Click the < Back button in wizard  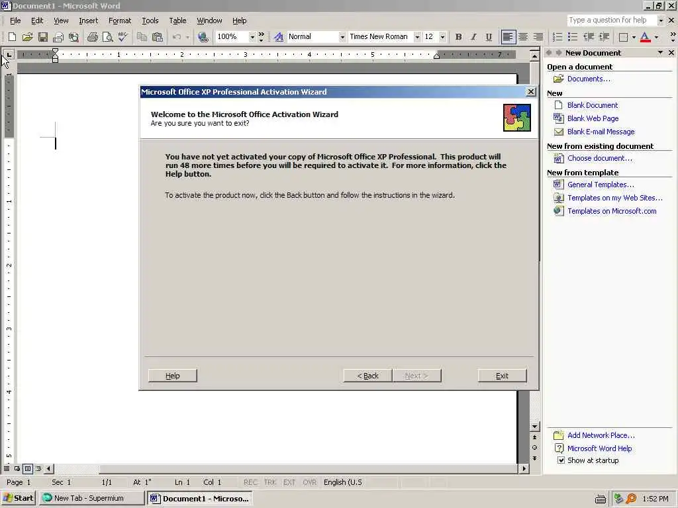click(x=367, y=376)
